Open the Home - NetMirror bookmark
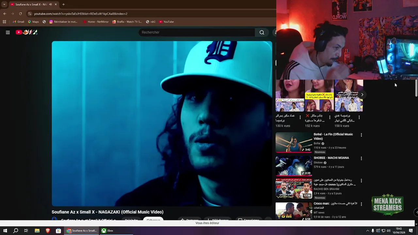This screenshot has height=235, width=418. [96, 22]
